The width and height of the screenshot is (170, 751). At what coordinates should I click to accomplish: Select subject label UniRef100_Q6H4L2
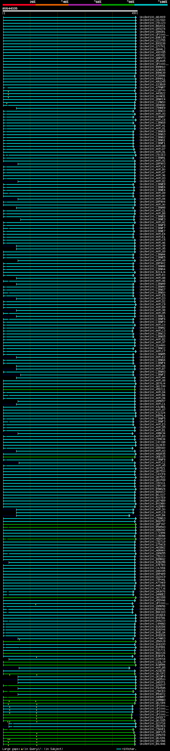[x=152, y=49]
